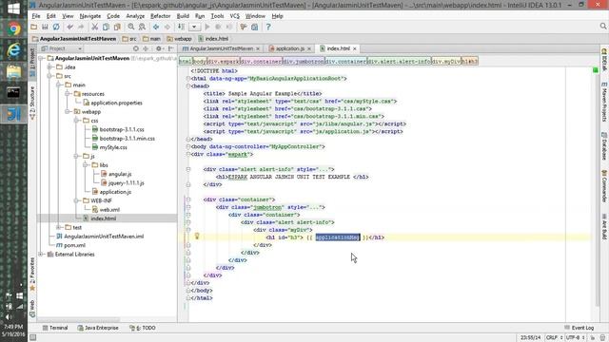Toggle the tool windows button in bottom-left corner
This screenshot has height=342, width=609.
coord(33,337)
